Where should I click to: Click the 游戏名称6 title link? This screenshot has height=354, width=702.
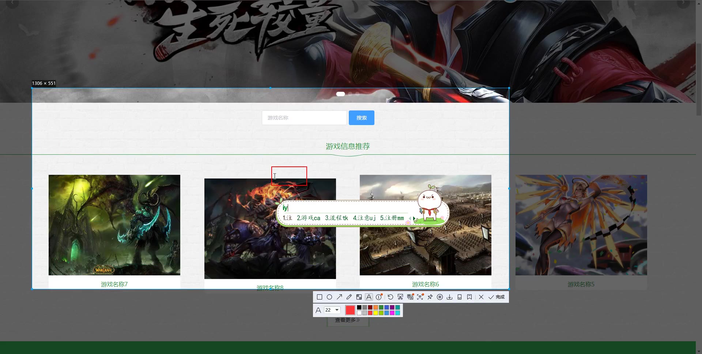click(x=426, y=284)
